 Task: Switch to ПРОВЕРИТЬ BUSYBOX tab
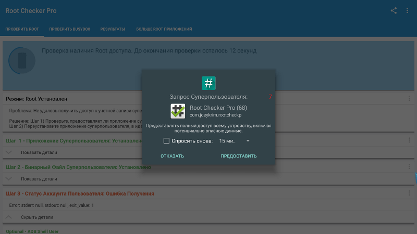click(70, 29)
